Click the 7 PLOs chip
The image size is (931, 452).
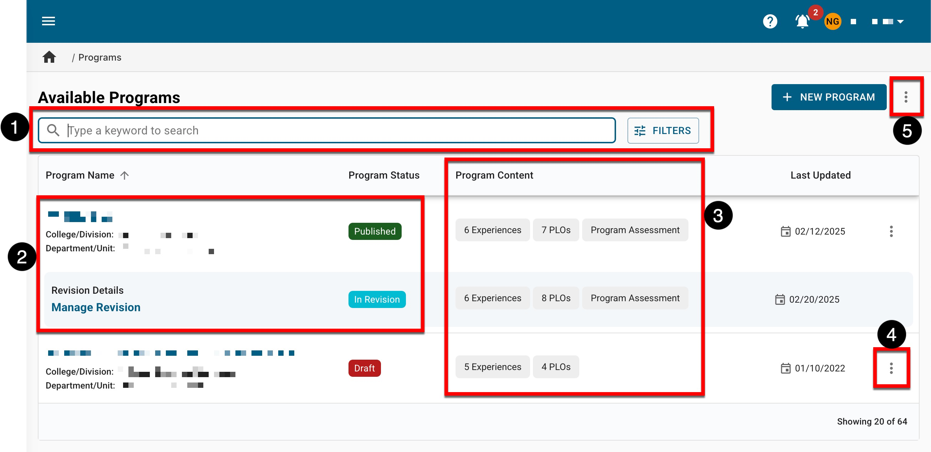tap(555, 230)
